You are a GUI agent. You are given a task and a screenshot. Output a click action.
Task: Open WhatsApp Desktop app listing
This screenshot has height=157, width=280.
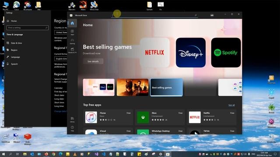pyautogui.click(x=160, y=131)
